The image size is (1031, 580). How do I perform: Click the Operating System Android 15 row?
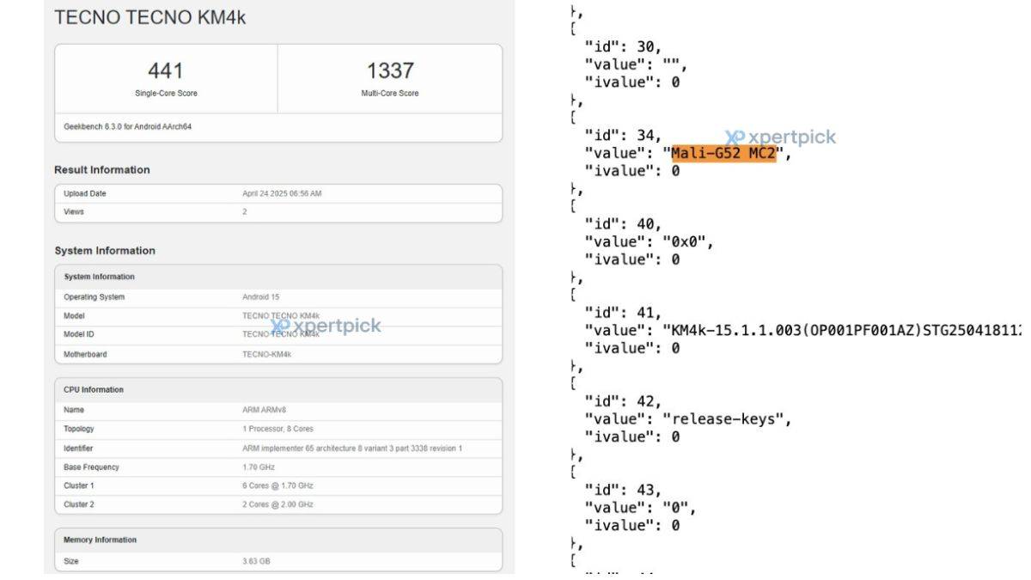[x=278, y=297]
